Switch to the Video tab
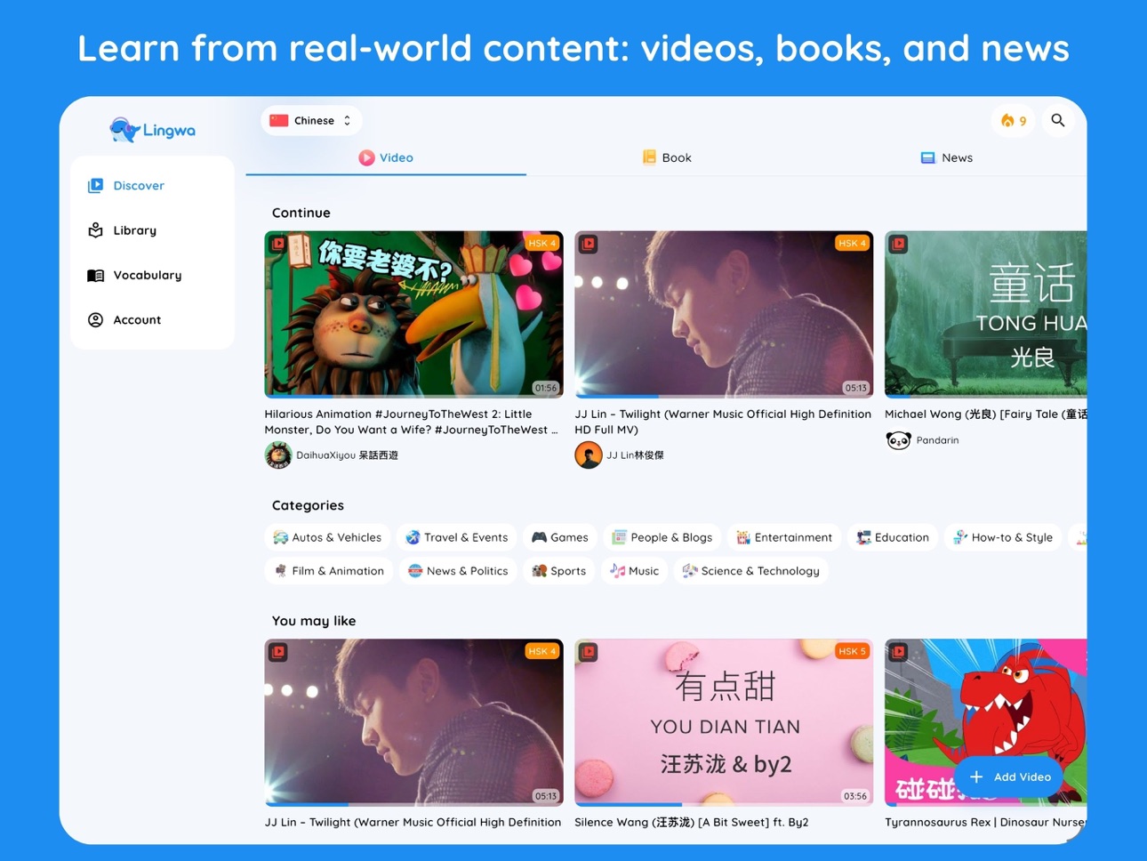The image size is (1147, 861). click(x=386, y=157)
